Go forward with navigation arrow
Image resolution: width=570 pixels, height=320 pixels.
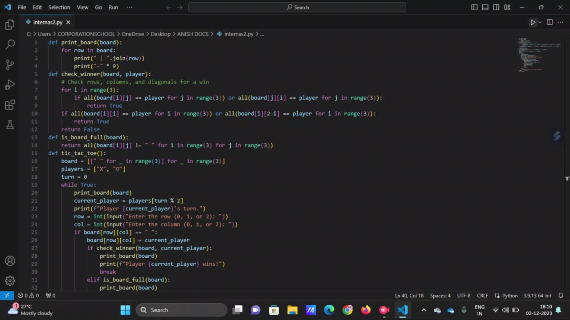coord(180,7)
